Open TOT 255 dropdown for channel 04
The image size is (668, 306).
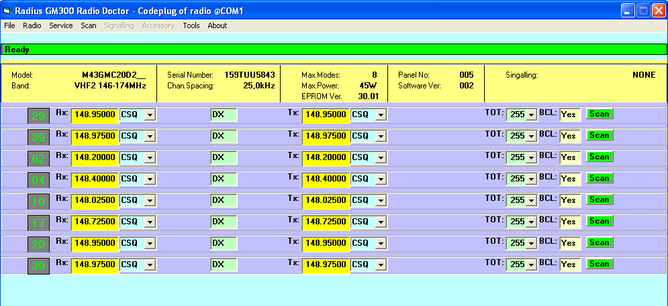tap(531, 179)
